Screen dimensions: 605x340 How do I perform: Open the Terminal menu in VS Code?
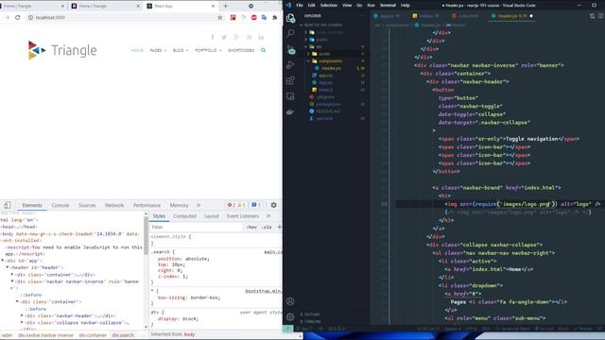pyautogui.click(x=388, y=6)
